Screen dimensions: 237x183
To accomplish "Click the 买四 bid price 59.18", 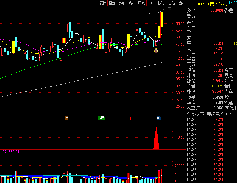I will (218, 59).
